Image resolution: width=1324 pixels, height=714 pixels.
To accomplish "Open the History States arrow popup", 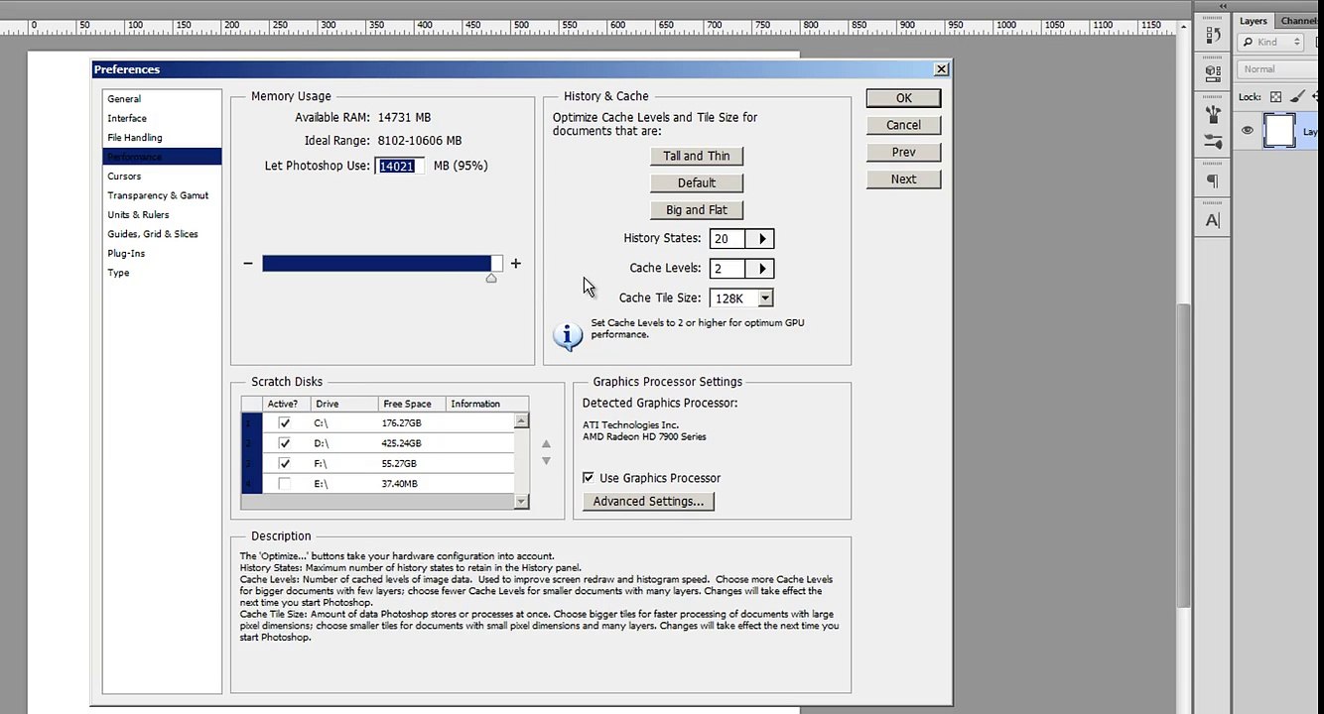I will [x=762, y=239].
